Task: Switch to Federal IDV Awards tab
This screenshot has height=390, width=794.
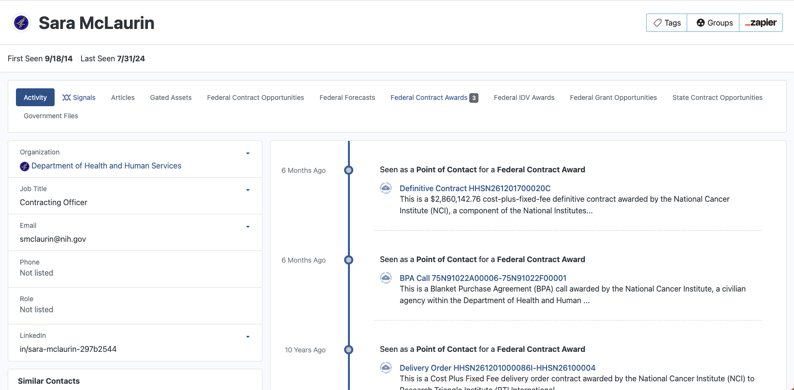Action: point(524,97)
